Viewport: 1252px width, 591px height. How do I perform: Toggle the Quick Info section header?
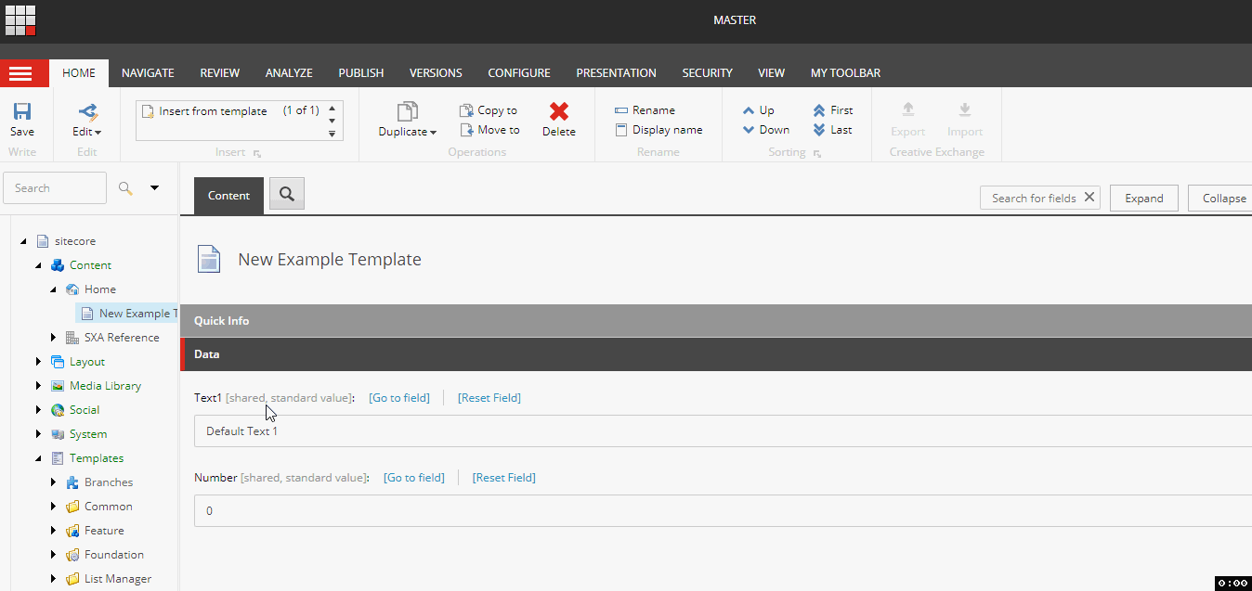(716, 320)
